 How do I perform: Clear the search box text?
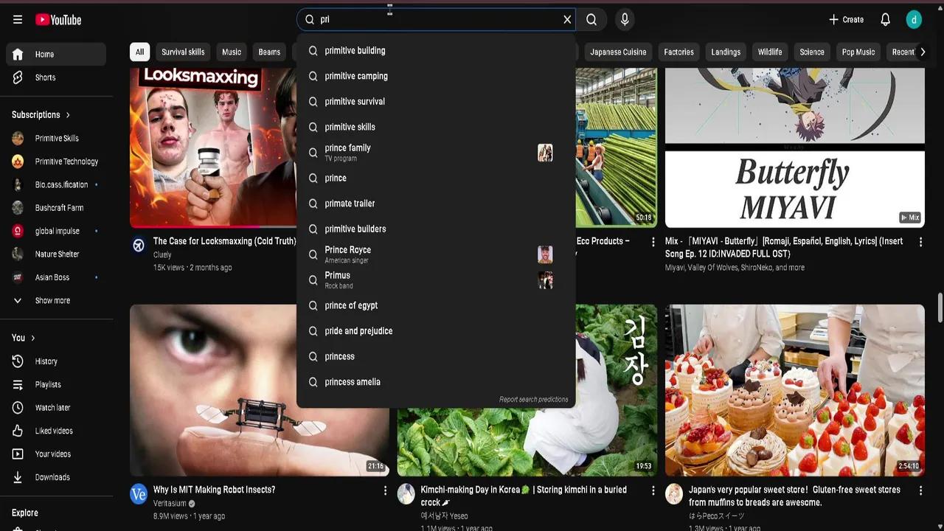pyautogui.click(x=567, y=20)
